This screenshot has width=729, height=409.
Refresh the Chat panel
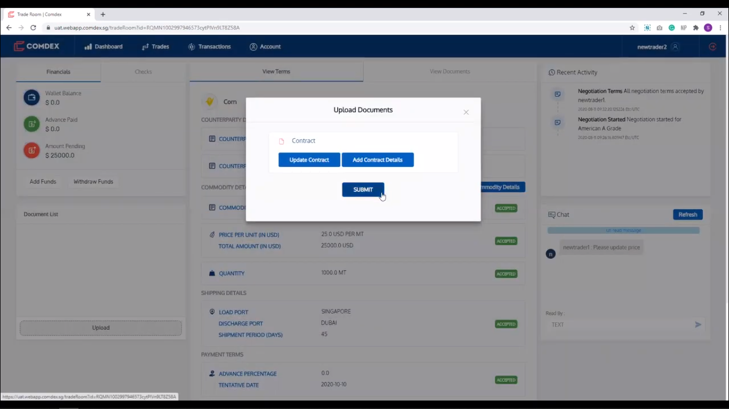tap(688, 215)
